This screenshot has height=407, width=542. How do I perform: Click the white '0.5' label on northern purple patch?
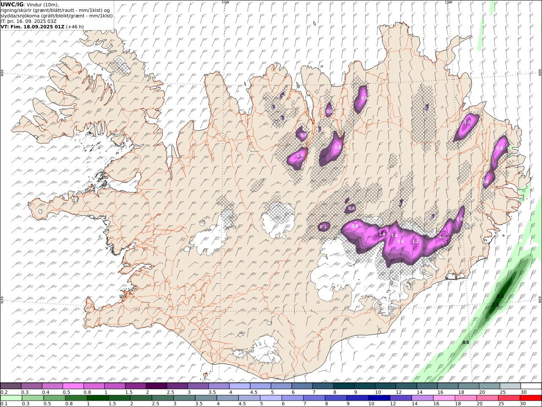329,111
